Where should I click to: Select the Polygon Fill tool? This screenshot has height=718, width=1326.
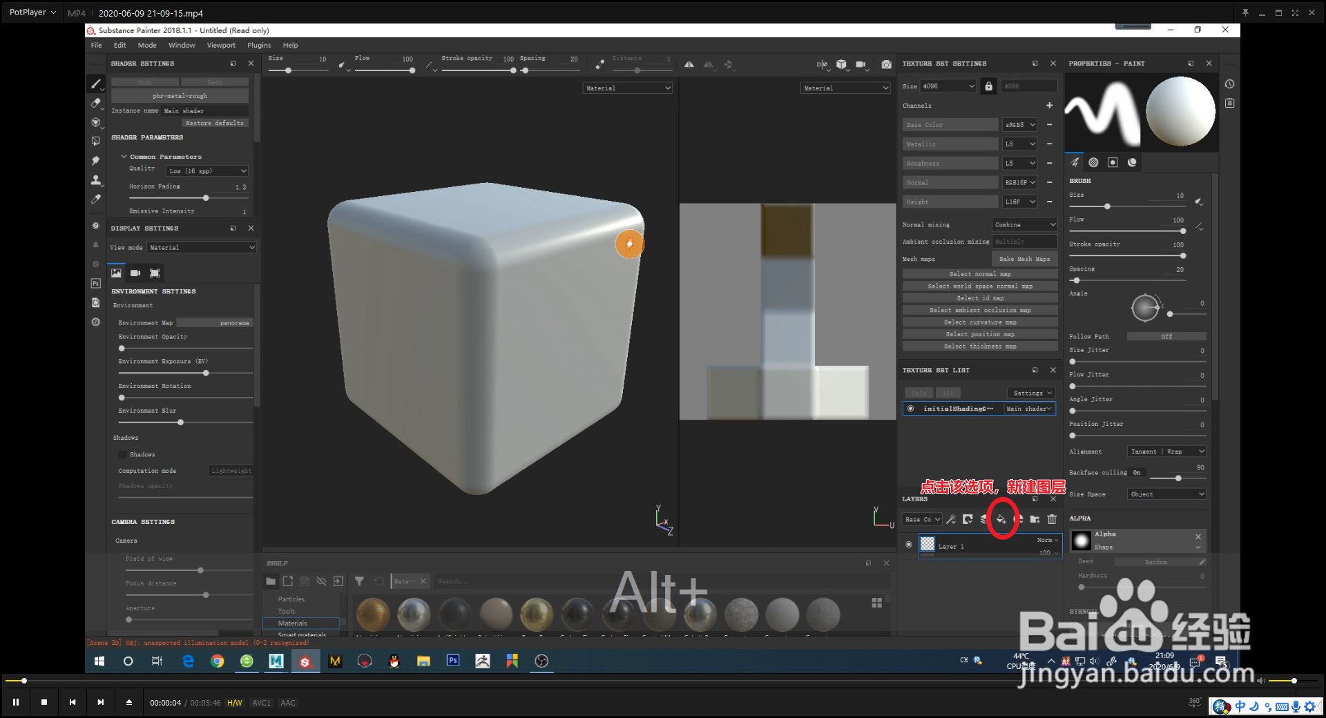[96, 141]
